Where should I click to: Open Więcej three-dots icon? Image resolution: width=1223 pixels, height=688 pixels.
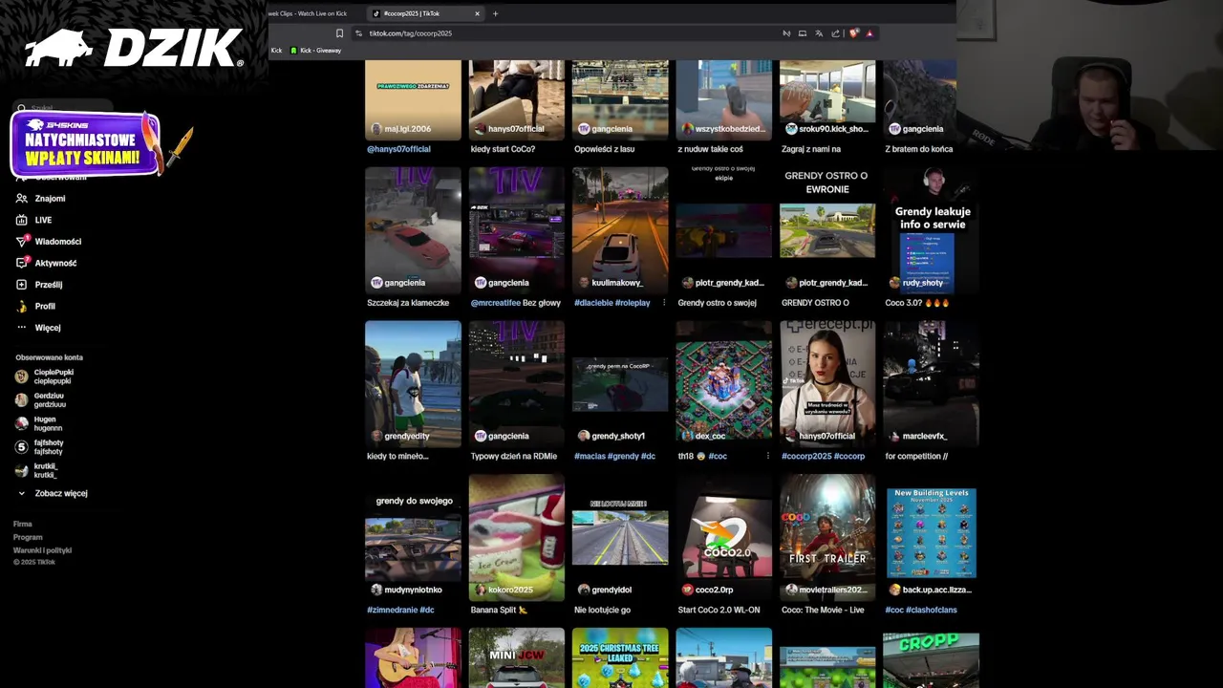coord(21,328)
